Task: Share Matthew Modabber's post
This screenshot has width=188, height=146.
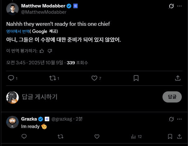Action: tap(178, 78)
